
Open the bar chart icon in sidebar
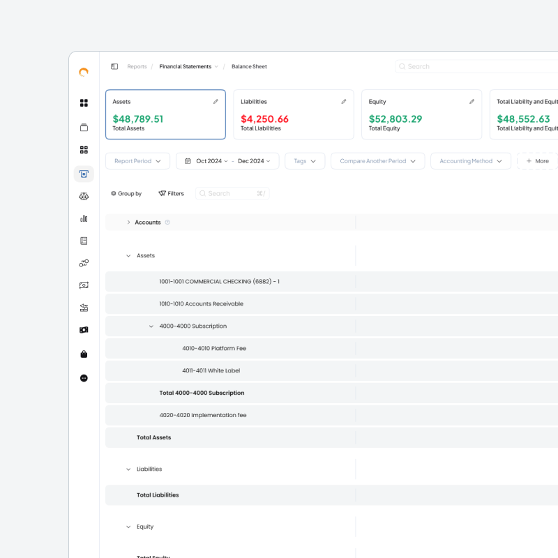click(x=84, y=218)
